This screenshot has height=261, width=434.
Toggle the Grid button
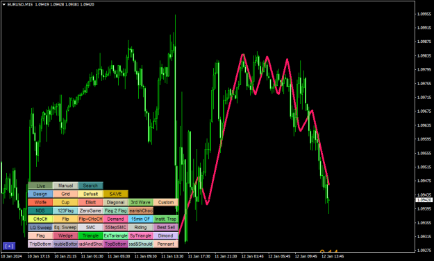(x=65, y=194)
